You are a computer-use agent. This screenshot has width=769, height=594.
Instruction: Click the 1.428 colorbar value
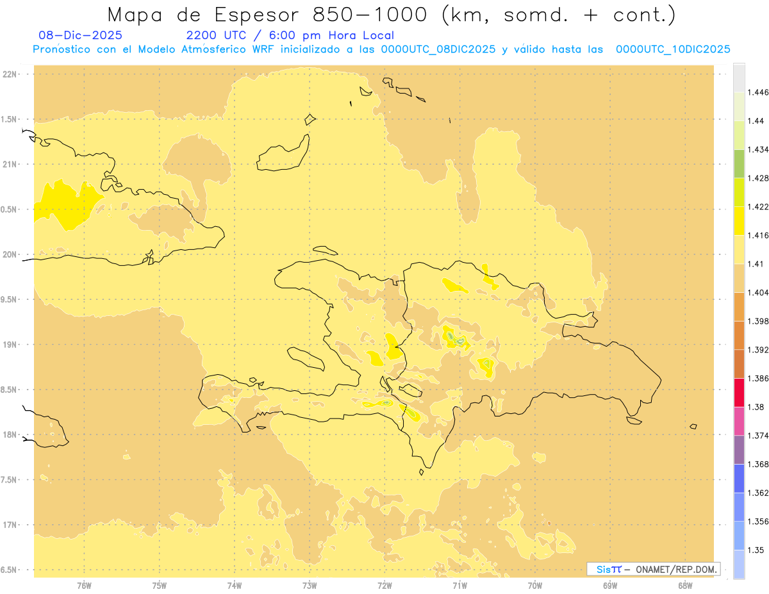click(x=757, y=178)
